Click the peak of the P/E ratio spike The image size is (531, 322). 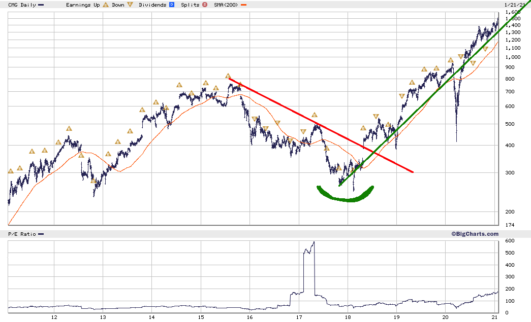tap(314, 242)
